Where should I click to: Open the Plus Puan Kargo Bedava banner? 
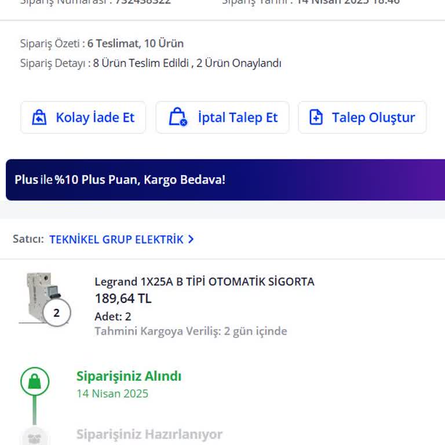(225, 180)
